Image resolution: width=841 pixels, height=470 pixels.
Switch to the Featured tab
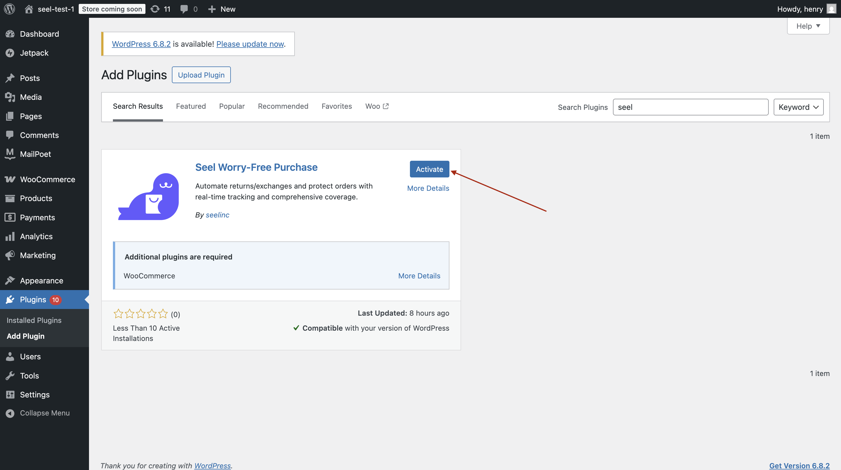pyautogui.click(x=191, y=106)
